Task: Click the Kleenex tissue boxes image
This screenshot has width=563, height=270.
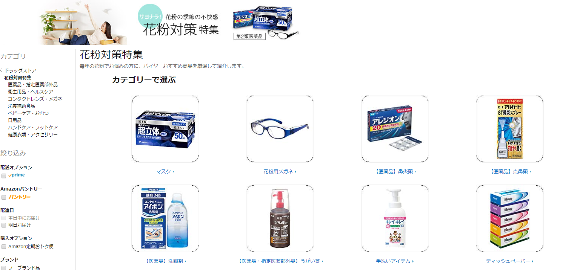Action: pos(510,218)
